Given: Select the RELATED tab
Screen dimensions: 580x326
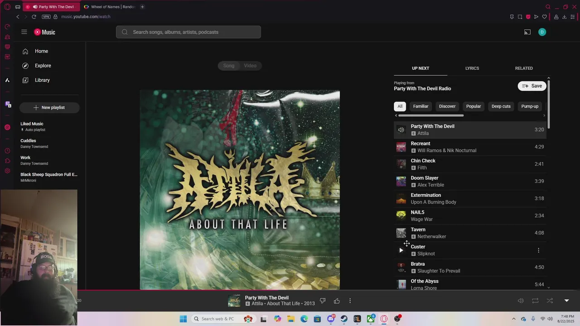Looking at the screenshot, I should [x=524, y=68].
